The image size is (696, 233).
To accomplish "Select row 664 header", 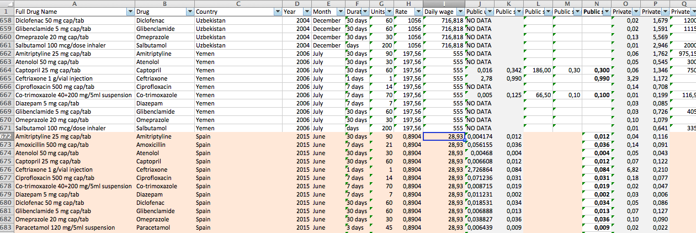I will click(x=7, y=70).
